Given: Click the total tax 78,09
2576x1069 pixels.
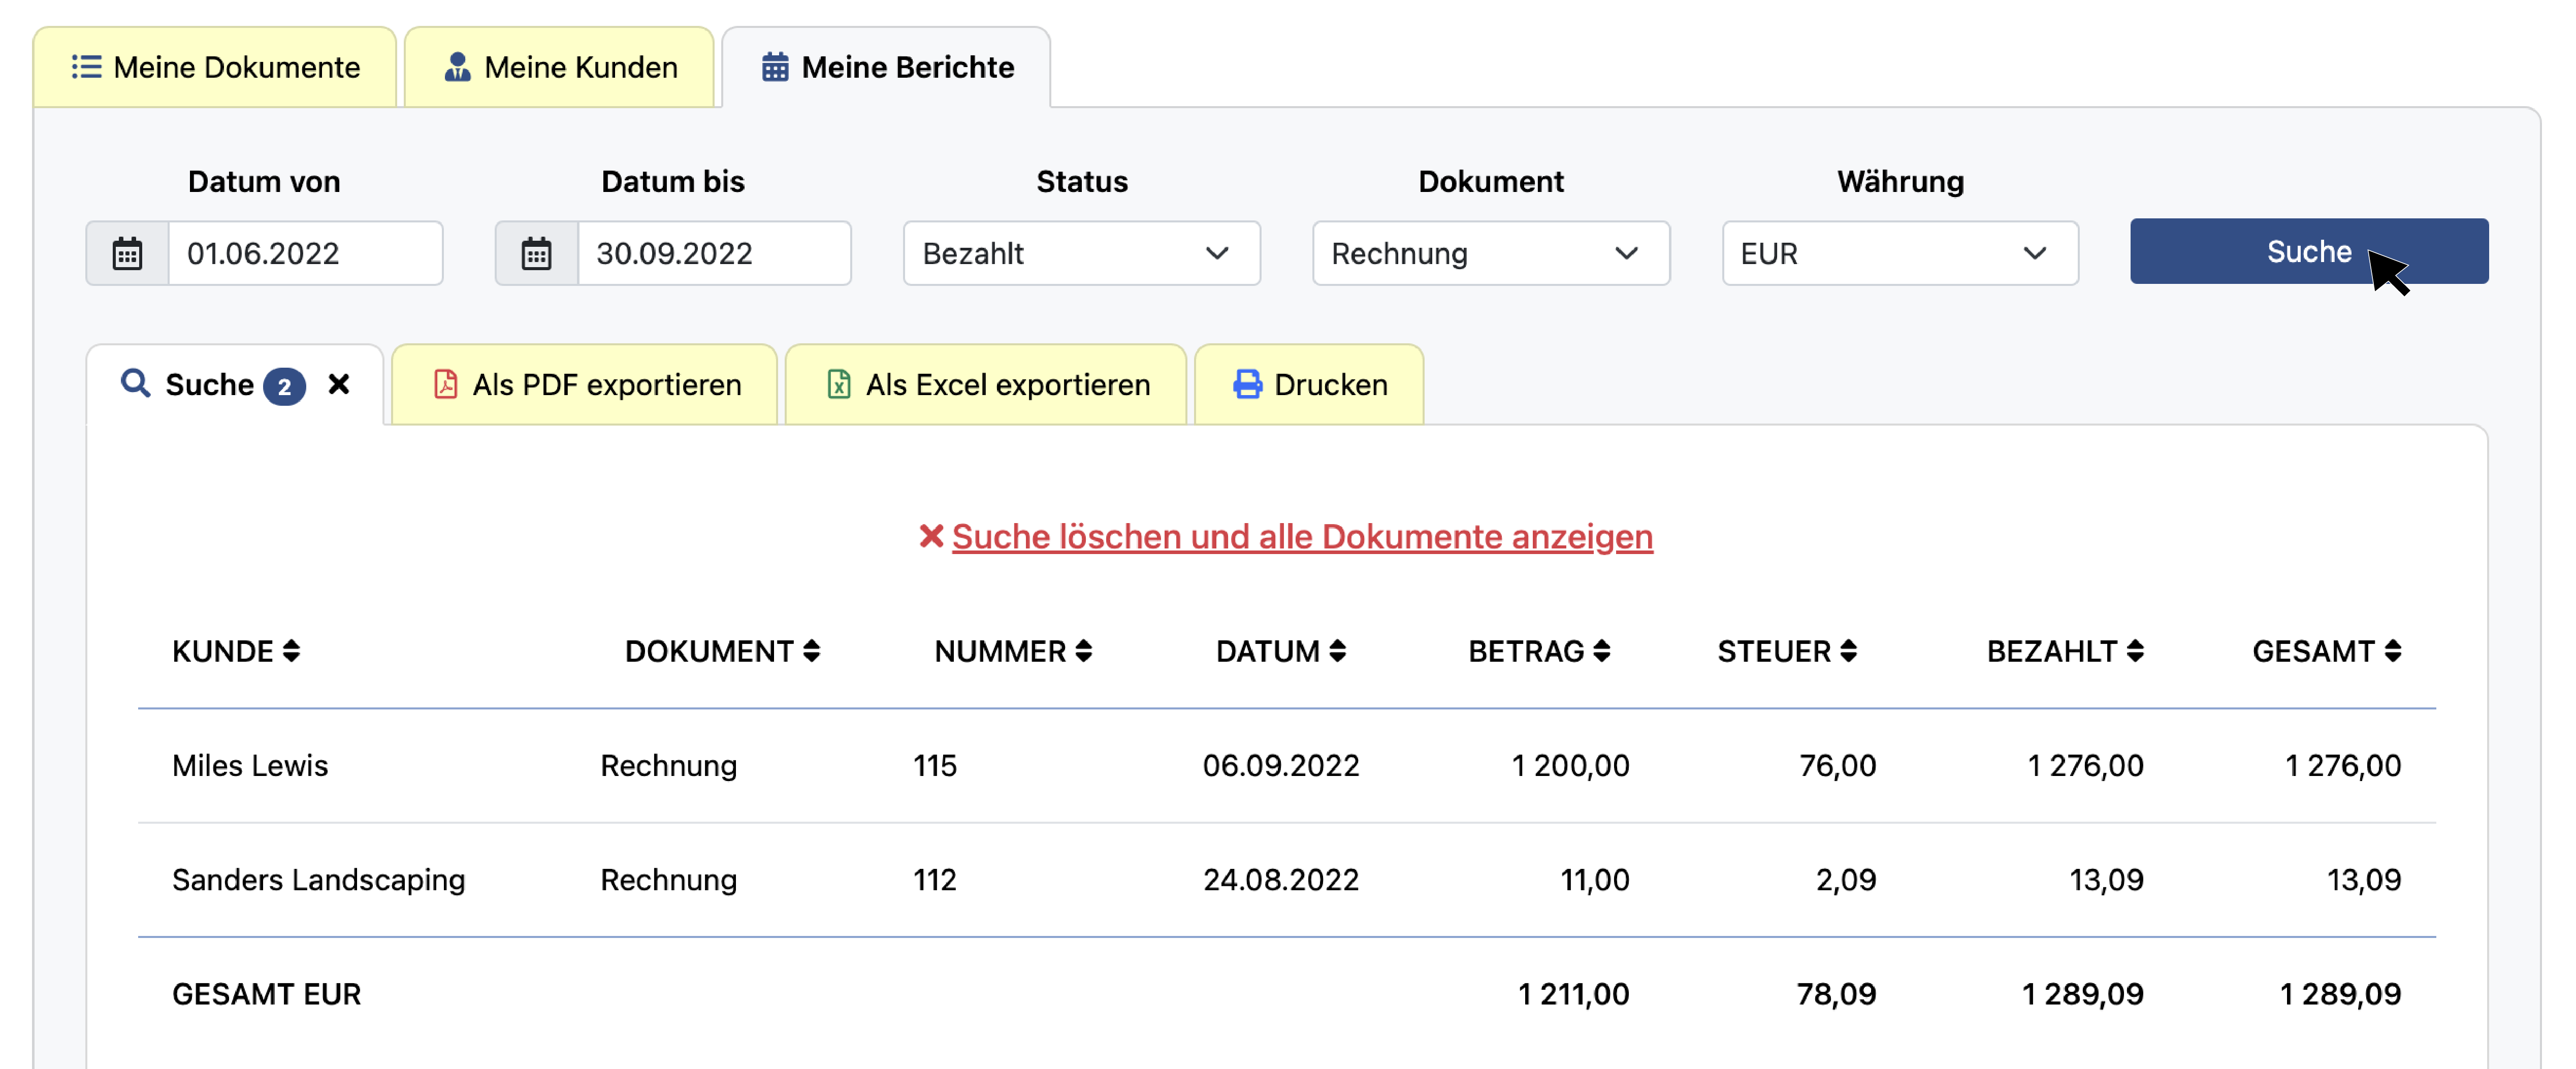Looking at the screenshot, I should 1836,994.
